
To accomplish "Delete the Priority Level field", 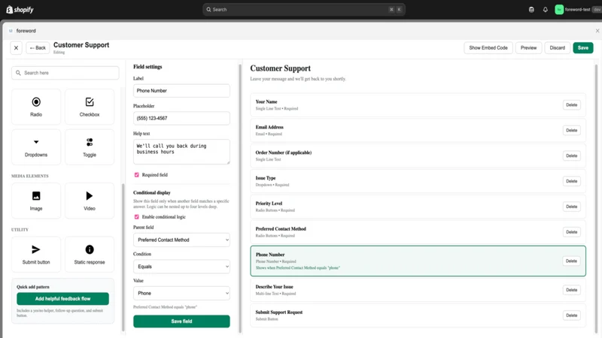I will (571, 207).
